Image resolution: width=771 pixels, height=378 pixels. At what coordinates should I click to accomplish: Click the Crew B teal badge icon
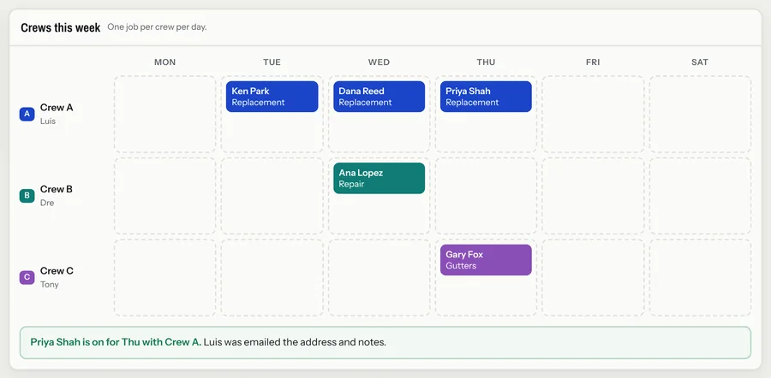(x=27, y=196)
